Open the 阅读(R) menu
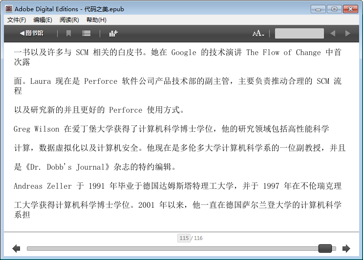The height and width of the screenshot is (260, 363). pos(69,20)
